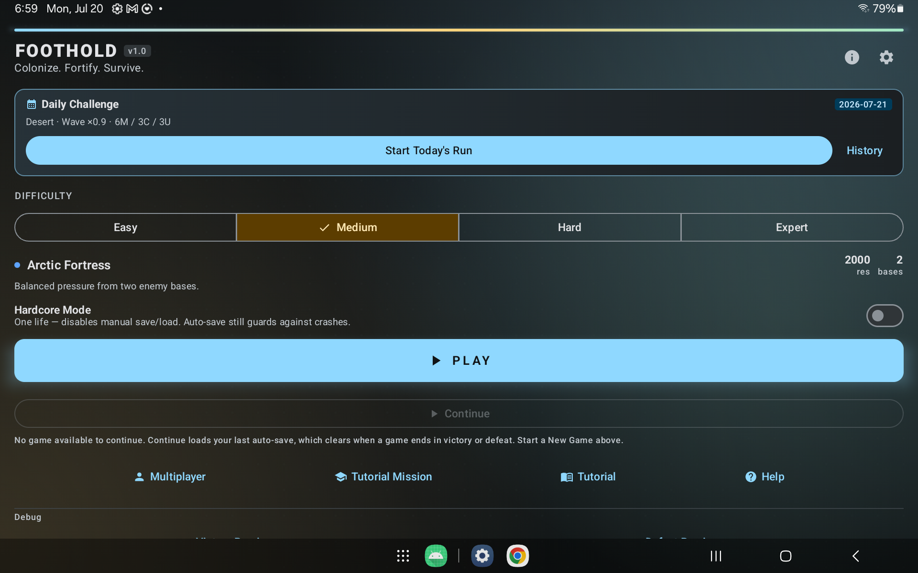
Task: Open Settings app from taskbar
Action: (482, 556)
